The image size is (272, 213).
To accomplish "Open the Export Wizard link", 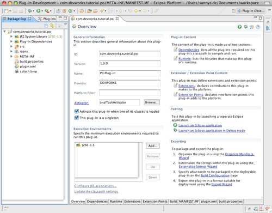I will click(x=222, y=184).
